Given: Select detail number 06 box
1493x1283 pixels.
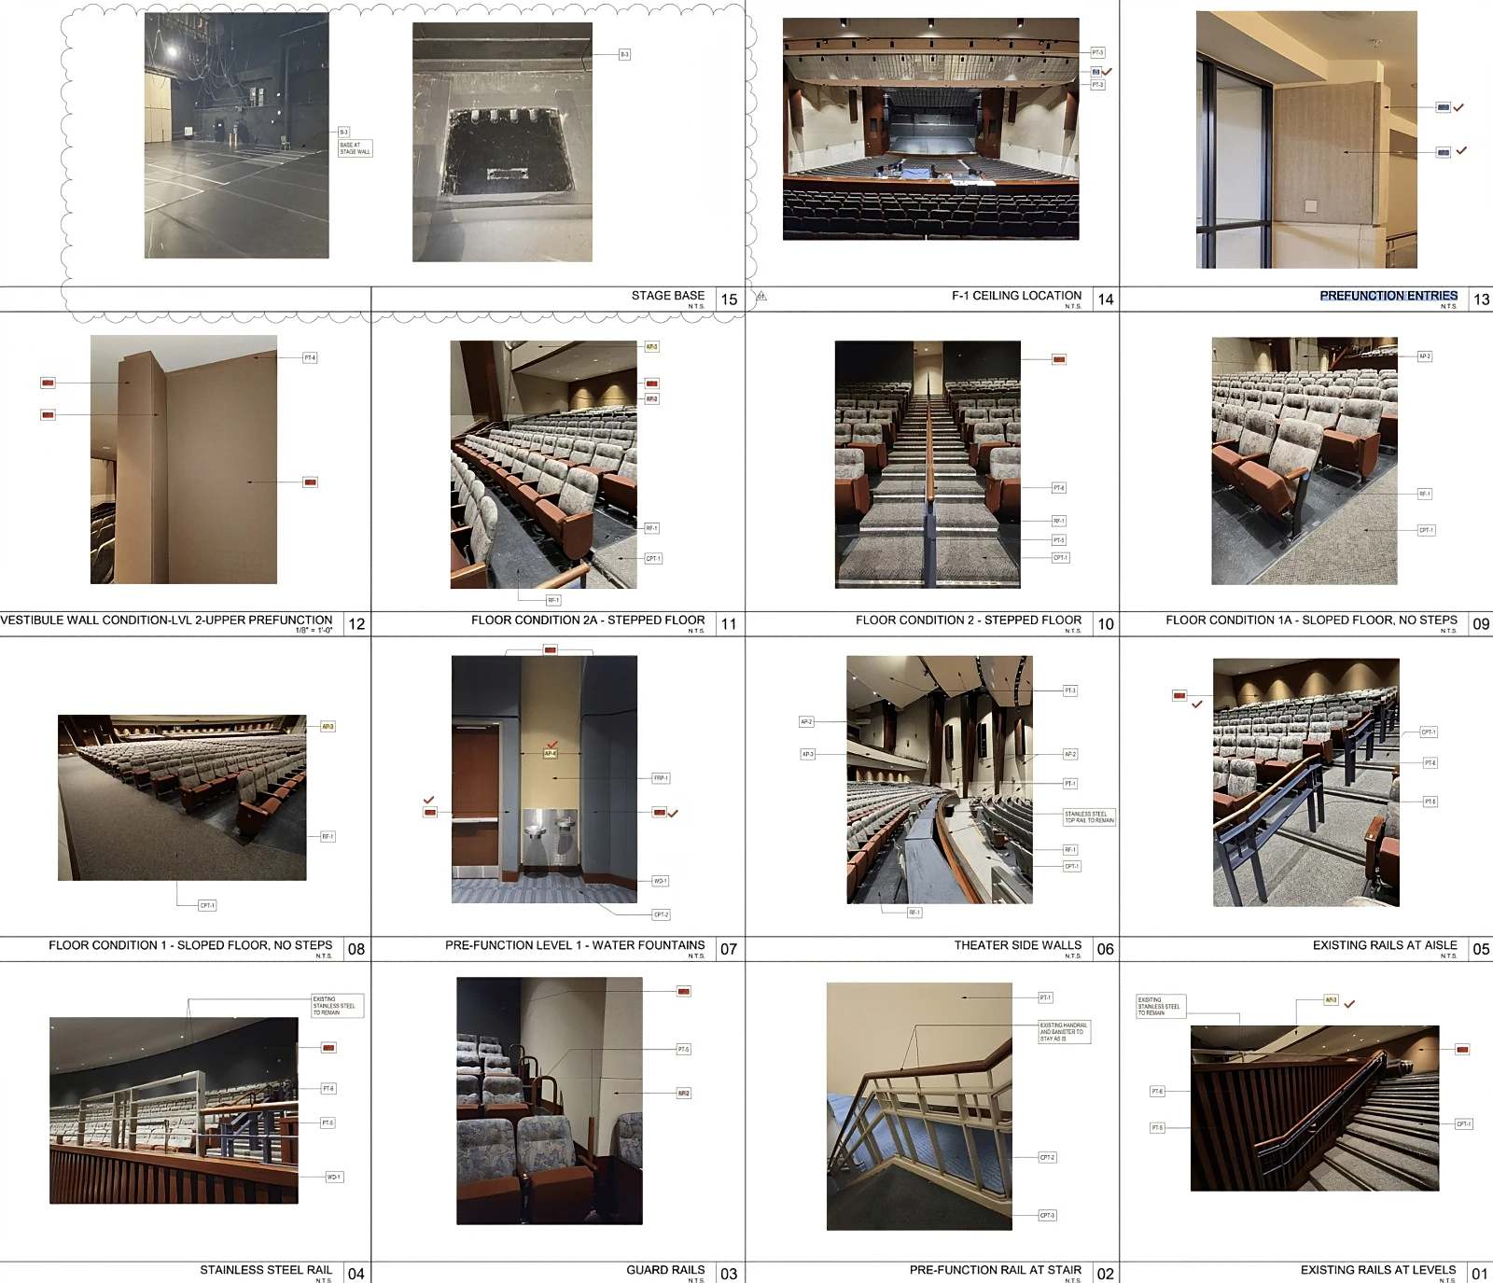Looking at the screenshot, I should [1106, 949].
